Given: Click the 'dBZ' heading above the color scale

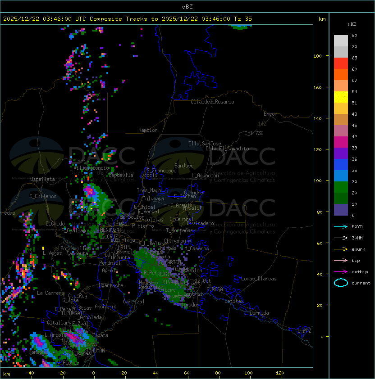Looking at the screenshot, I should click(x=352, y=24).
